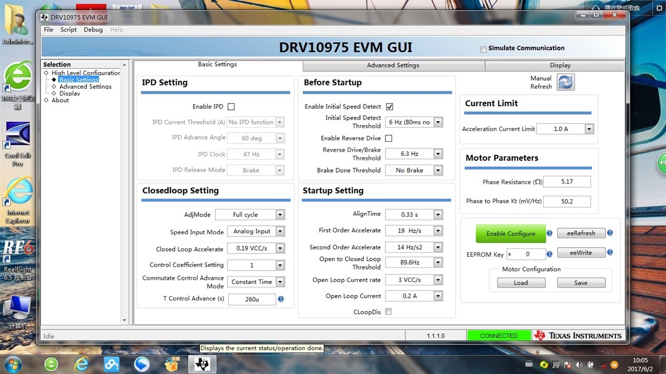
Task: Switch to the Display tab
Action: 560,65
